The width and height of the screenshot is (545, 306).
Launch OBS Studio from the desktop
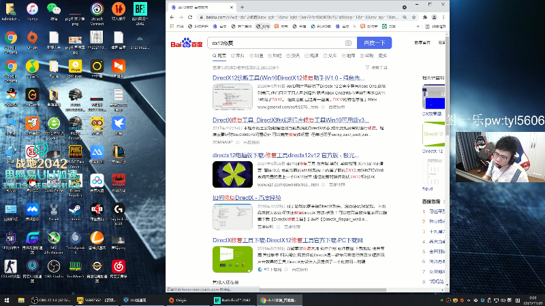[54, 269]
